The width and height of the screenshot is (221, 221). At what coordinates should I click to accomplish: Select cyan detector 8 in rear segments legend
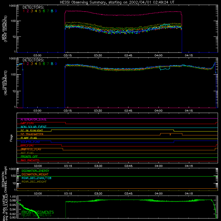click(x=52, y=64)
